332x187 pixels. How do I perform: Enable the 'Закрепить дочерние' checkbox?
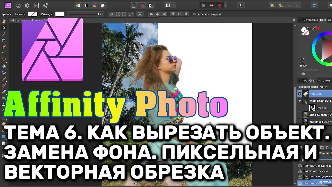[194, 14]
